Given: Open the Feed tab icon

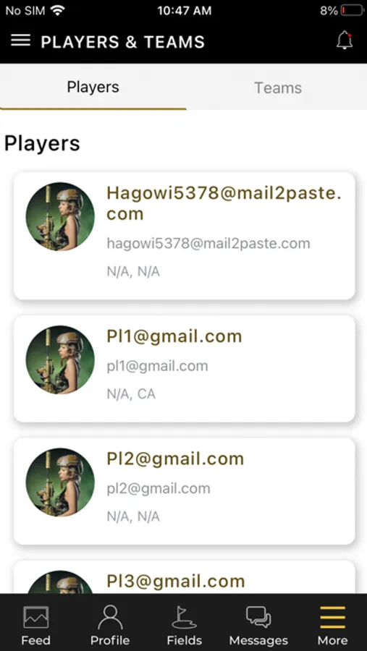Looking at the screenshot, I should [x=35, y=617].
